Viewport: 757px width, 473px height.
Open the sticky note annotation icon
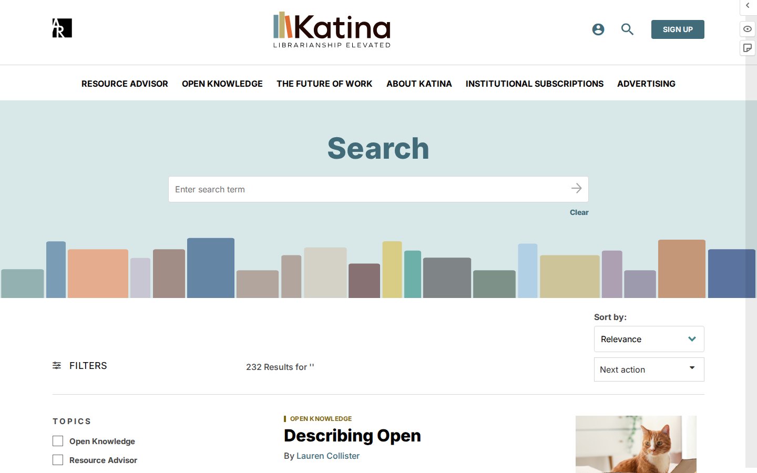coord(748,48)
